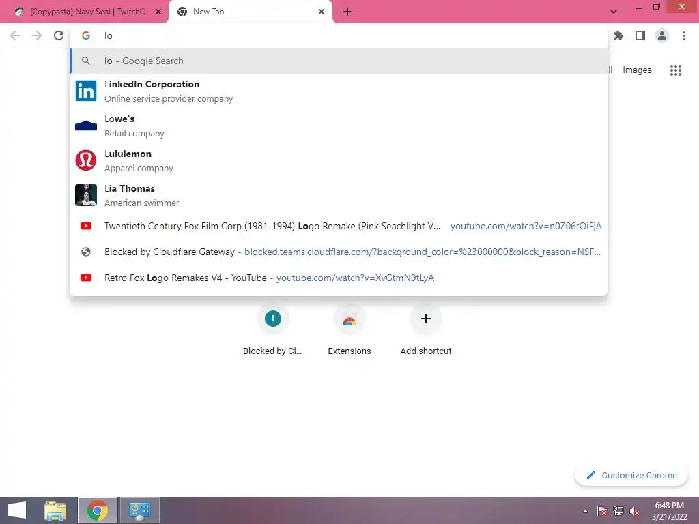699x524 pixels.
Task: Click the Images link
Action: [637, 70]
